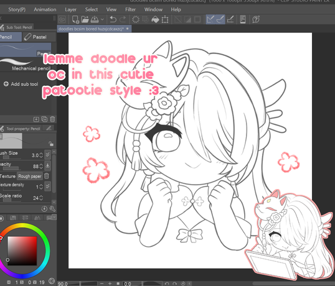
Task: Open the View menu
Action: 111,9
